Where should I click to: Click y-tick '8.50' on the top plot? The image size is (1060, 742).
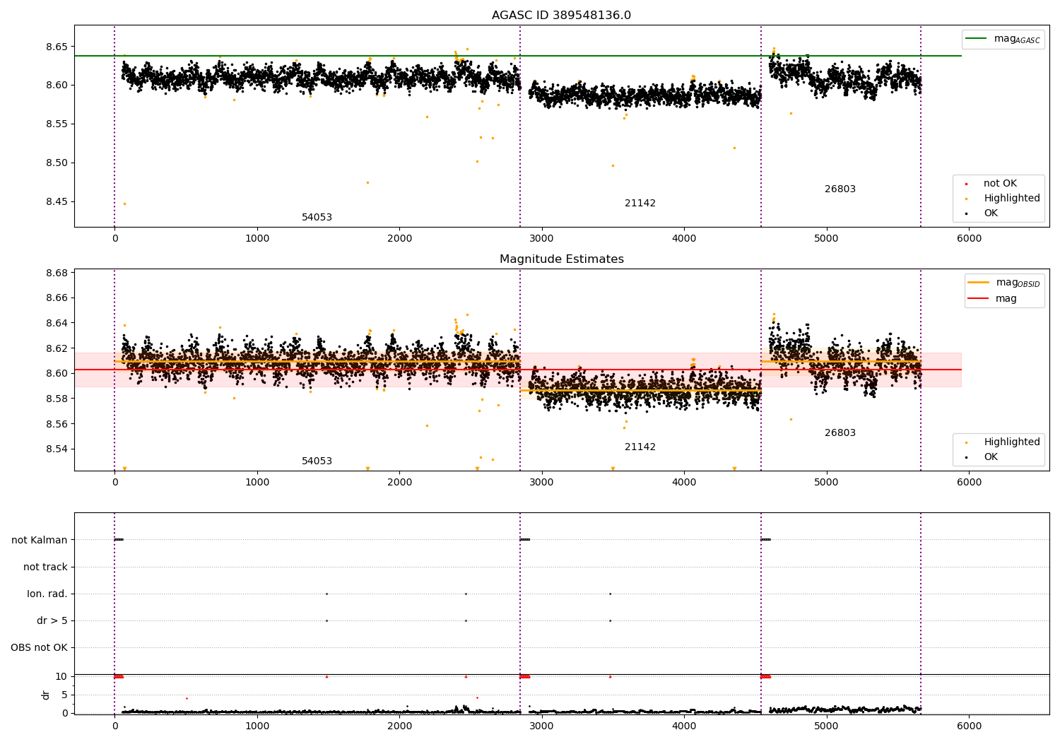(57, 163)
